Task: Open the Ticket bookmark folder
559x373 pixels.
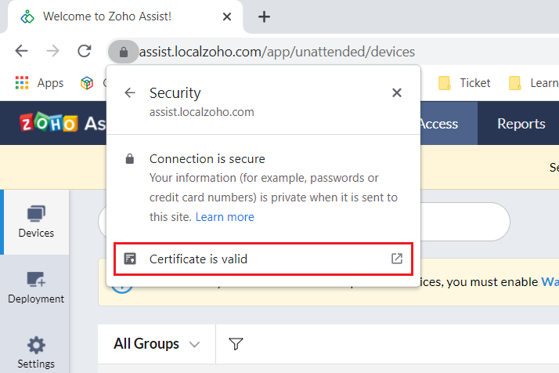Action: [464, 83]
